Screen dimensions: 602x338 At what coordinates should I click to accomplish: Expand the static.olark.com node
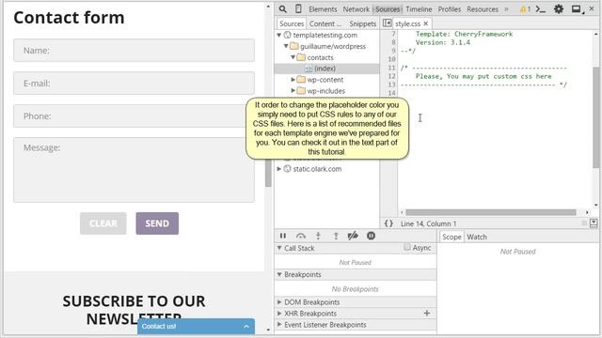coord(279,169)
